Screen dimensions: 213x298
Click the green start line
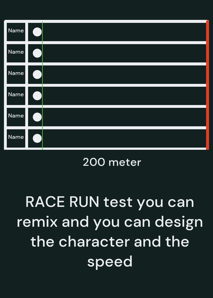click(x=43, y=86)
